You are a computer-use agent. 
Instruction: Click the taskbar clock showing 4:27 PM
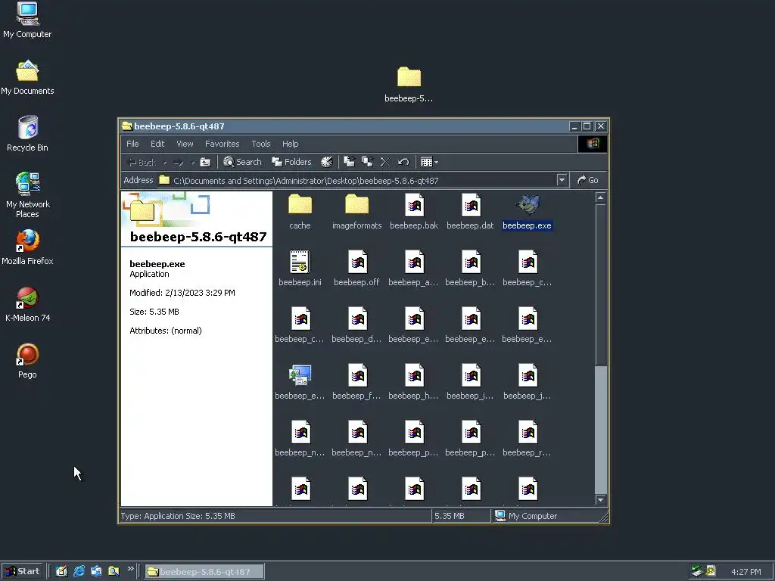point(745,572)
